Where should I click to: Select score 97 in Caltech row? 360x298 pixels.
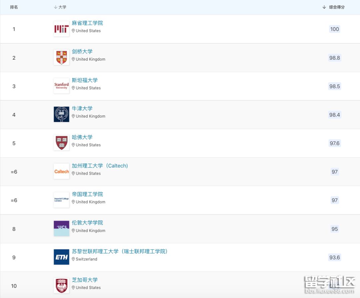click(335, 172)
